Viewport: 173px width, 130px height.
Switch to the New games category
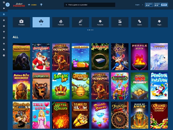80,22
